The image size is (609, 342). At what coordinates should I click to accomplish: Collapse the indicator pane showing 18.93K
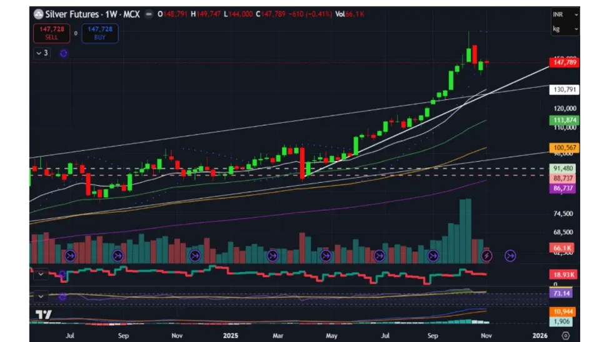pyautogui.click(x=41, y=274)
